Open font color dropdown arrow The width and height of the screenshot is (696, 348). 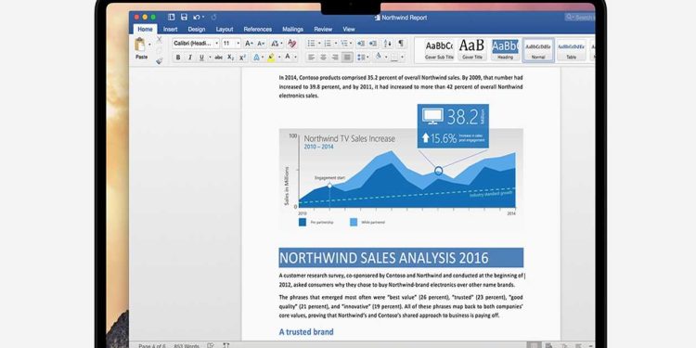click(x=295, y=58)
